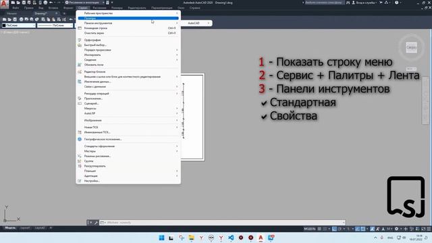This screenshot has height=243, width=432.
Task: Expand the Сведения submenu
Action: click(x=128, y=60)
